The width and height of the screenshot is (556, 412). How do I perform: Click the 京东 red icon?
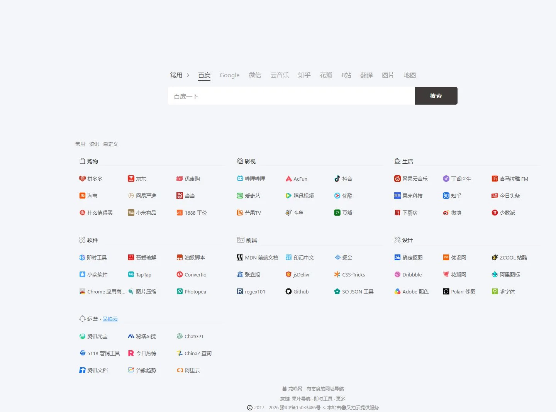(131, 178)
